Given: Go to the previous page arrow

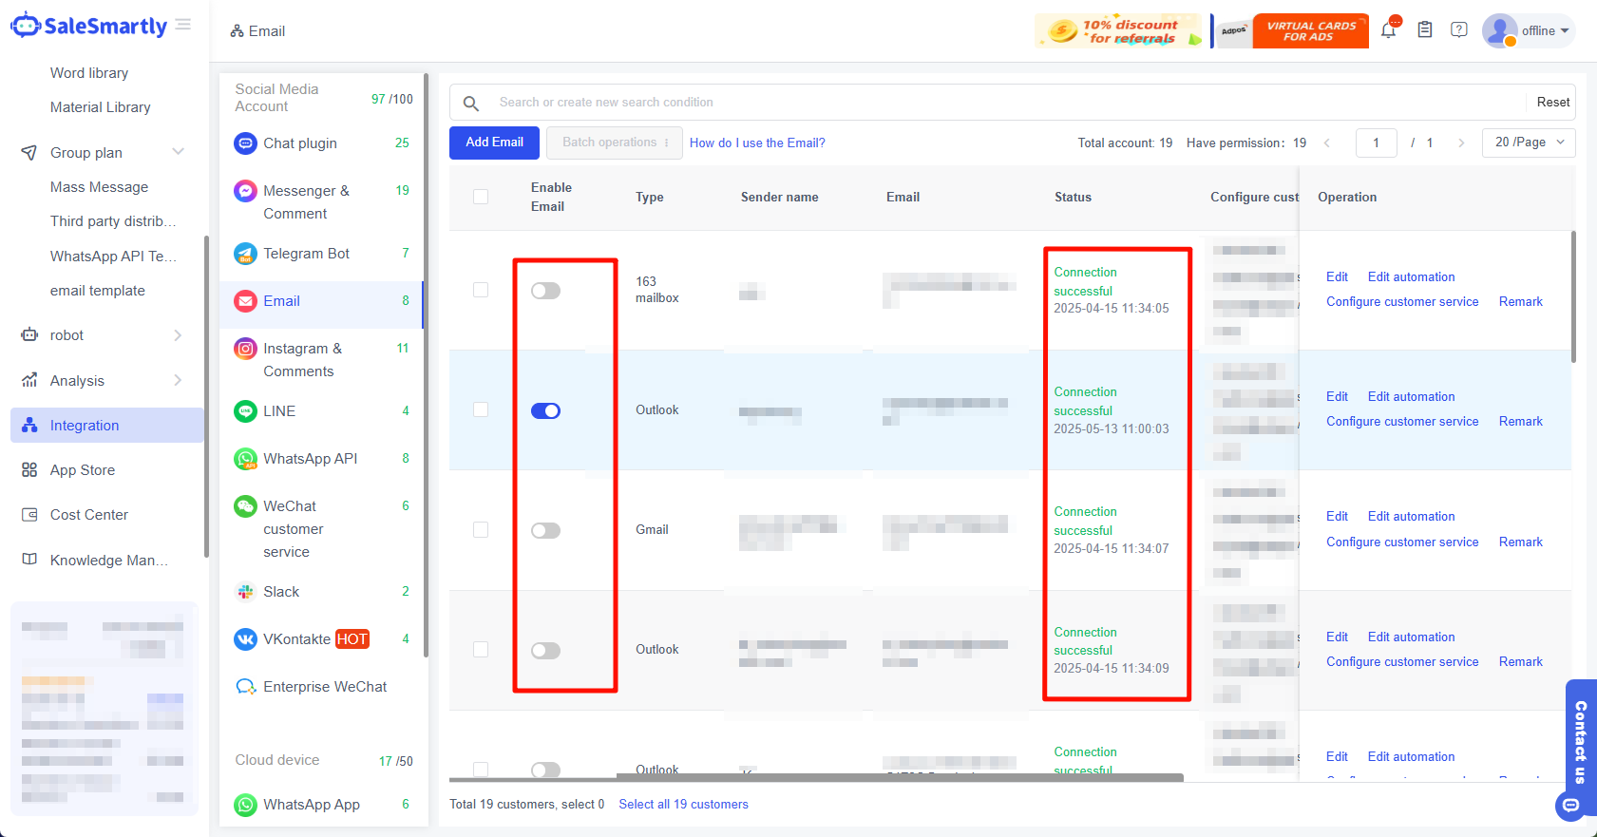Looking at the screenshot, I should point(1327,143).
